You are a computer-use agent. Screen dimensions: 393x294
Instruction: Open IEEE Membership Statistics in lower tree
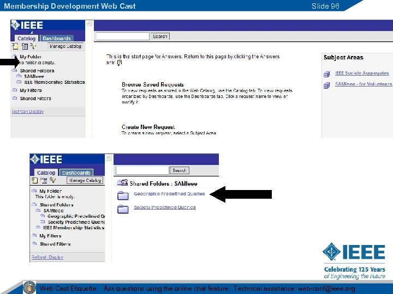74,228
